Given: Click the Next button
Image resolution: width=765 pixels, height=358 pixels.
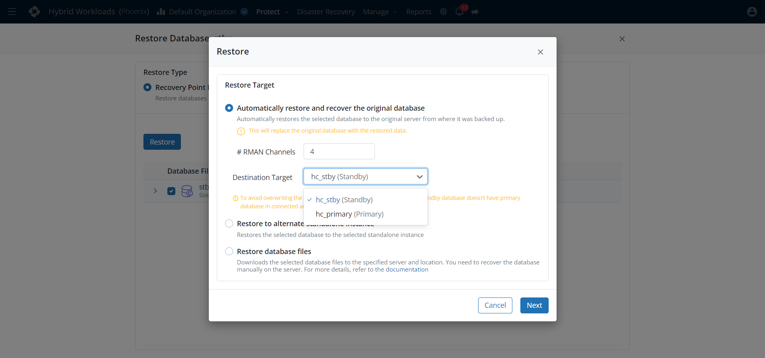Looking at the screenshot, I should tap(534, 305).
